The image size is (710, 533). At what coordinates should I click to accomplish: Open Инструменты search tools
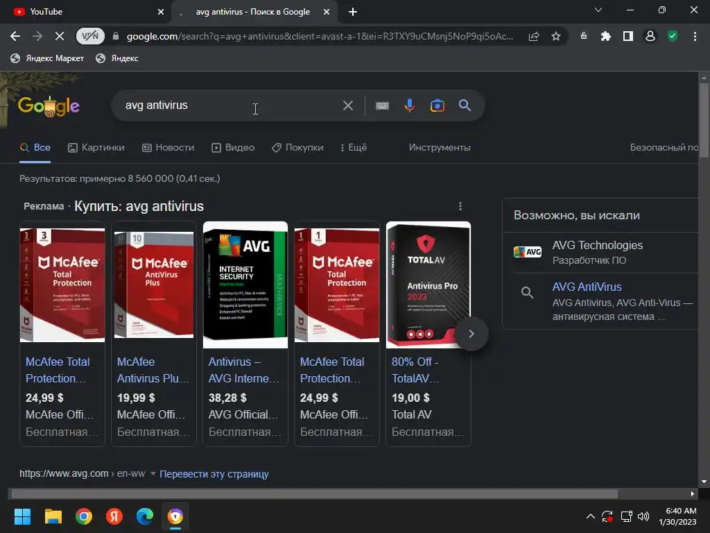[440, 148]
